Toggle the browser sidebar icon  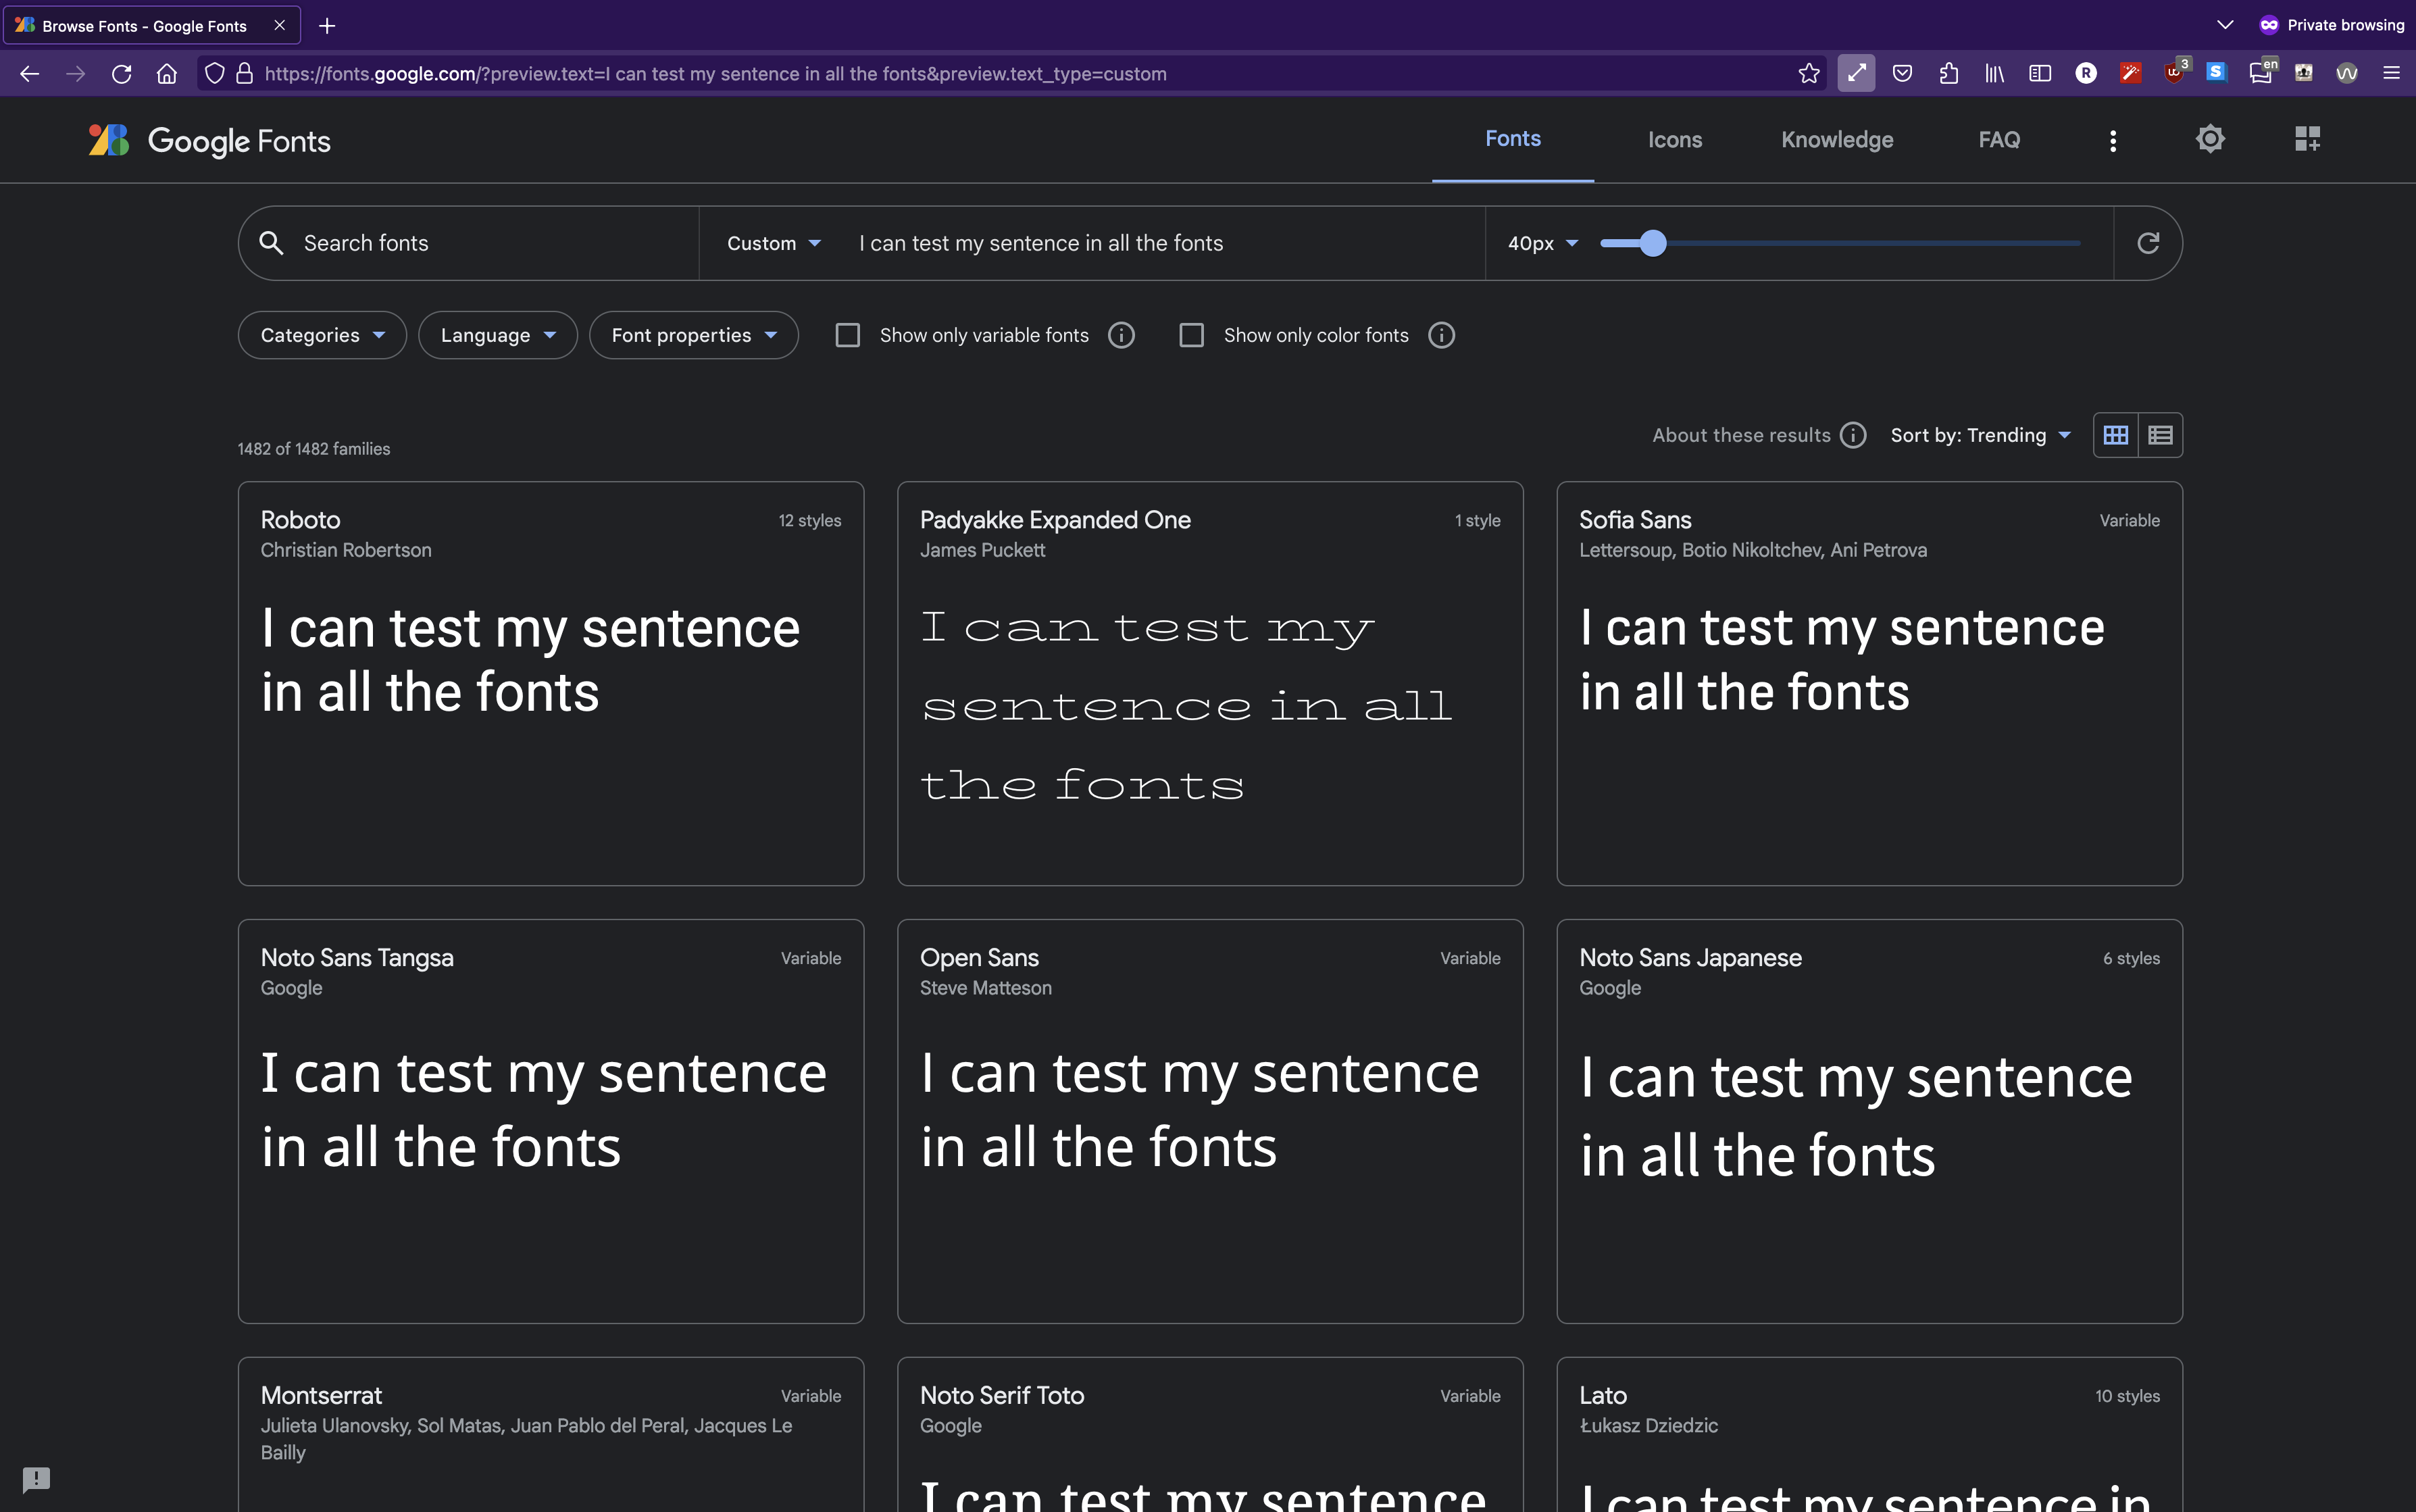pyautogui.click(x=2040, y=73)
